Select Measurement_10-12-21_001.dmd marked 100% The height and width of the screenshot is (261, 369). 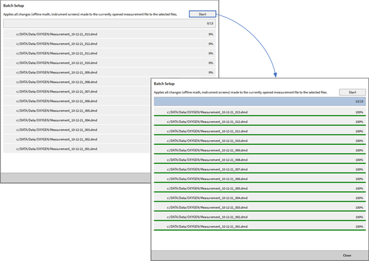[207, 226]
